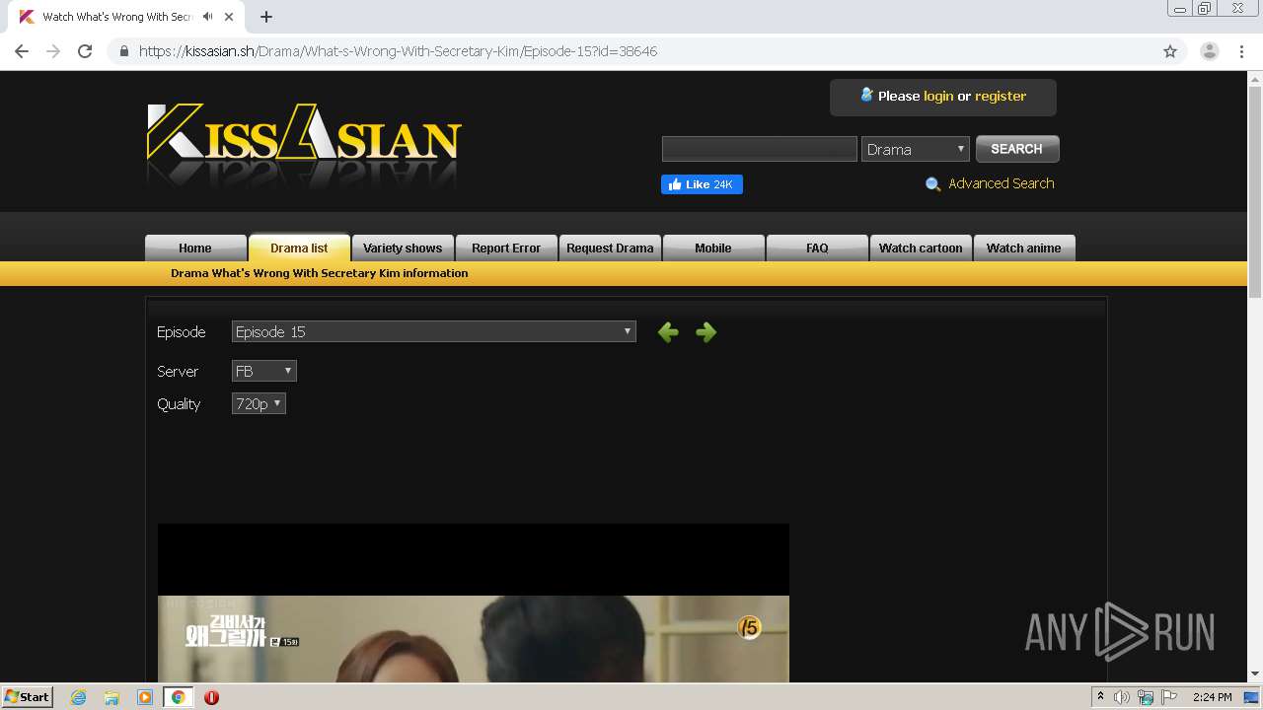1263x710 pixels.
Task: Expand the FB server dropdown
Action: tap(264, 371)
